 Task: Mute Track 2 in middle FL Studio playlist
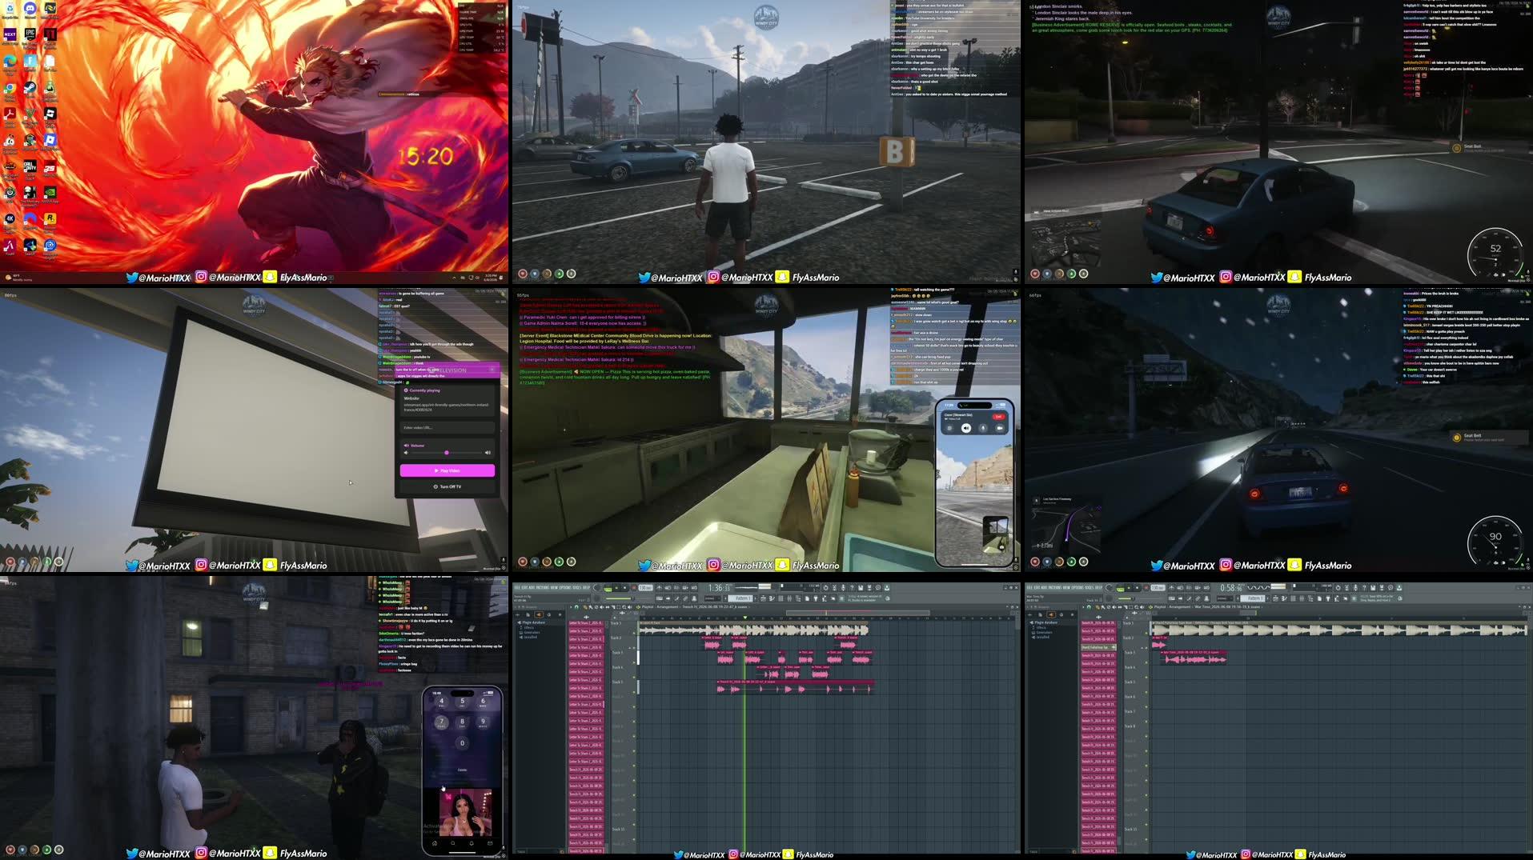[634, 646]
